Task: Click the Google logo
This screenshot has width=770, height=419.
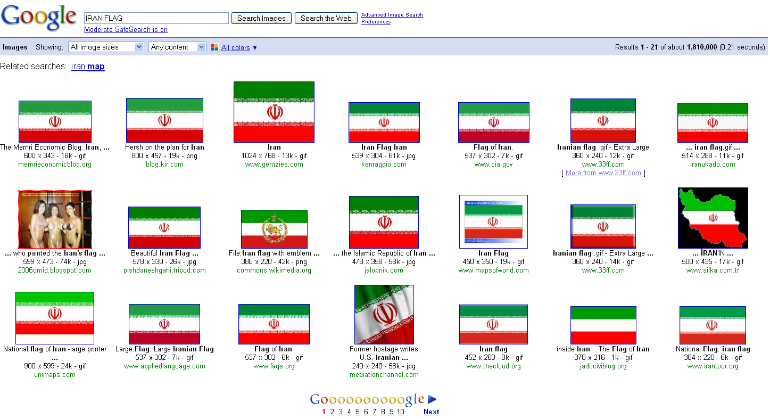Action: click(39, 18)
